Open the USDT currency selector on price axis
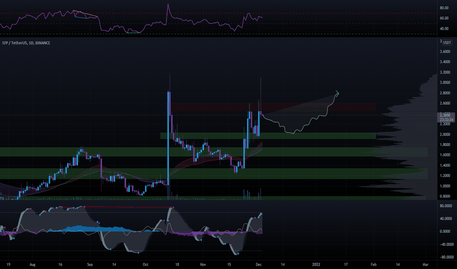 (447, 43)
